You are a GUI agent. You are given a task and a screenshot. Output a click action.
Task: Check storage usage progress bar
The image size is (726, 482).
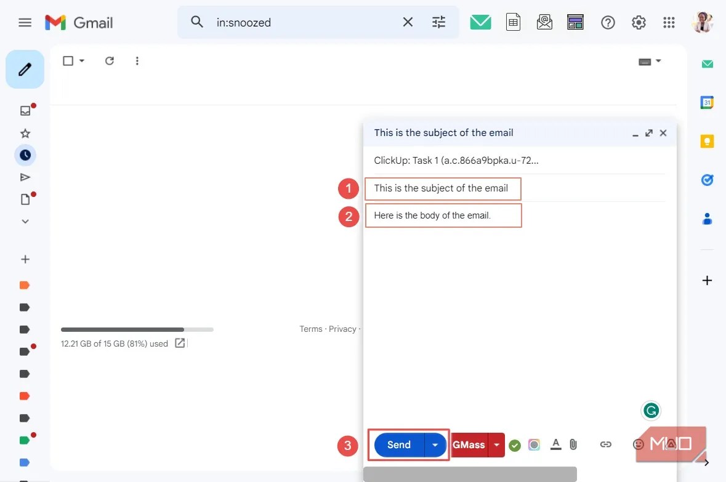137,329
